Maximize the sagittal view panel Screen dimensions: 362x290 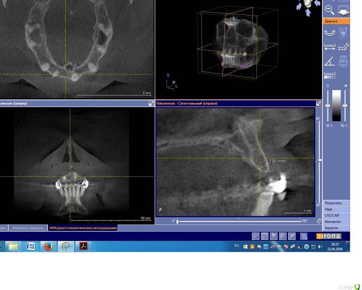tap(319, 103)
